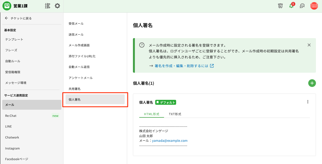Image resolution: width=322 pixels, height=164 pixels.
Task: Add a new signature with green plus button
Action: [312, 83]
